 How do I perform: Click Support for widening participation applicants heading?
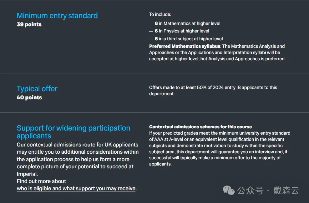(73, 132)
